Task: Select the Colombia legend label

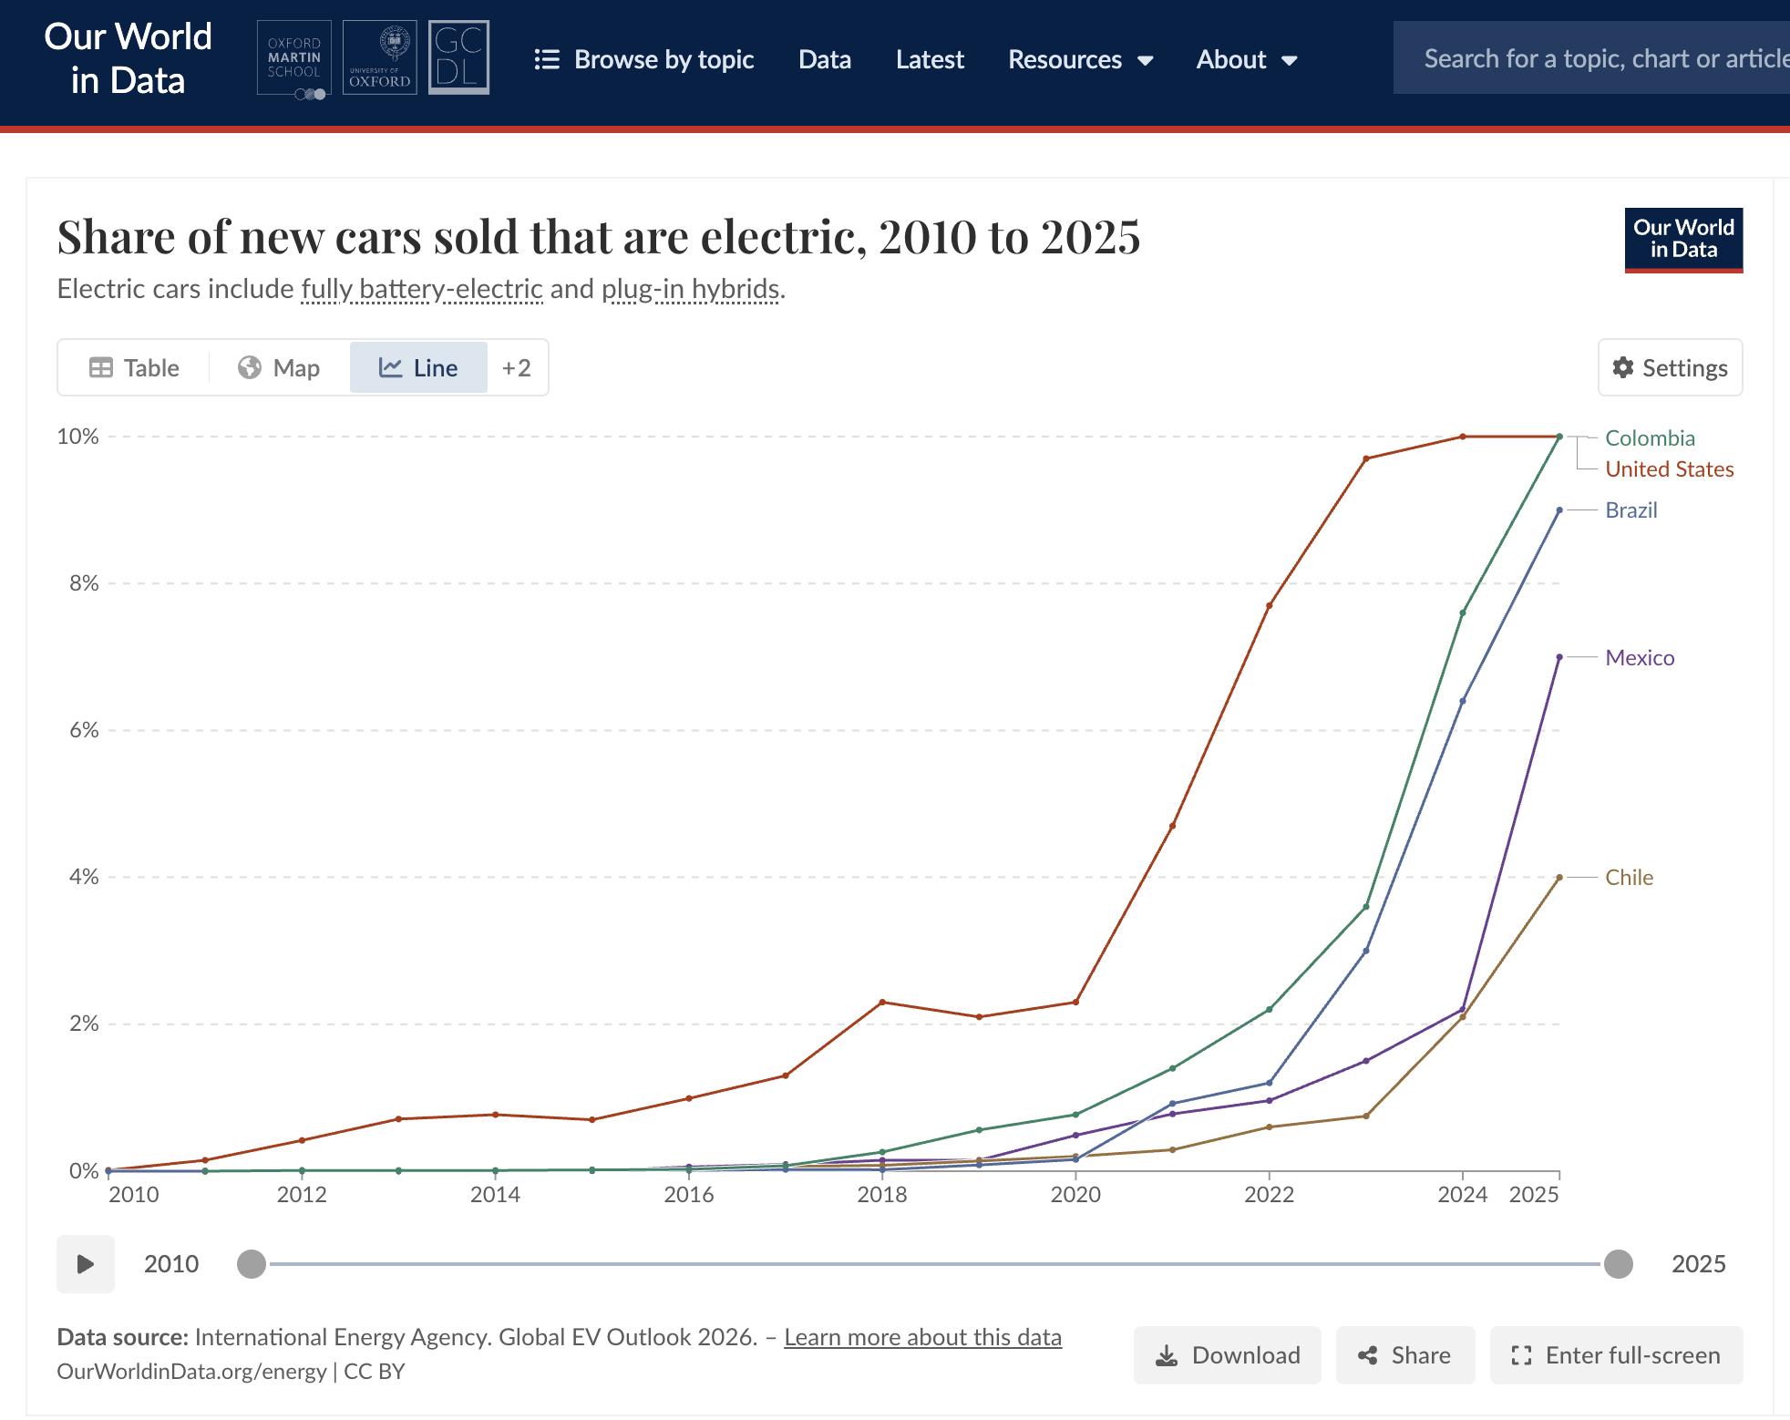Action: (1650, 438)
